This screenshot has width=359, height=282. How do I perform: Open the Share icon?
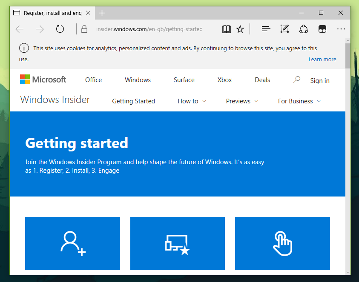point(304,29)
